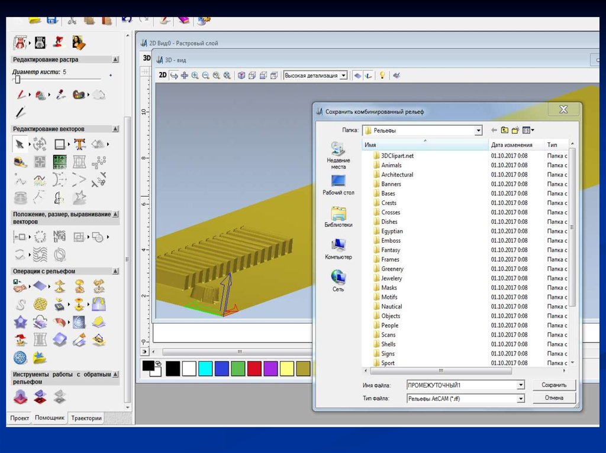Pick the cyan color swatch
Screen dimensions: 606x453
(x=205, y=369)
